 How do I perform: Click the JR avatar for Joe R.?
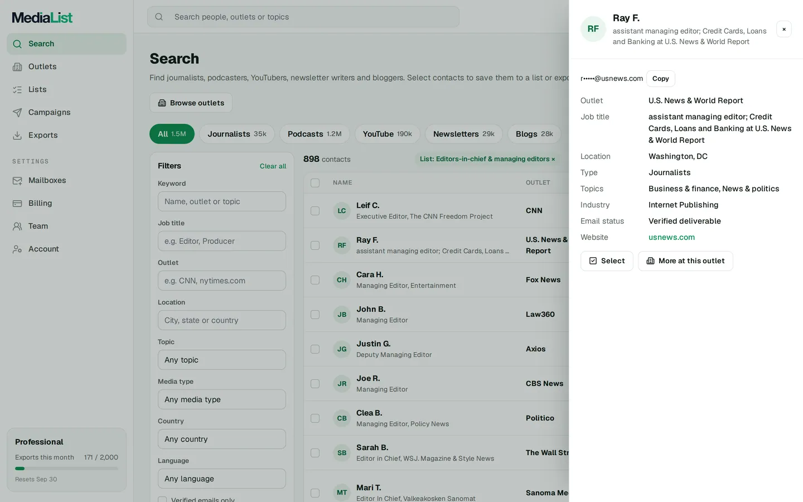(342, 384)
